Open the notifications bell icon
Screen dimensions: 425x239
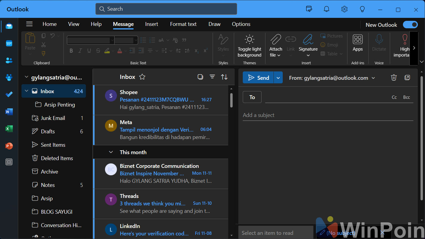coord(327,9)
